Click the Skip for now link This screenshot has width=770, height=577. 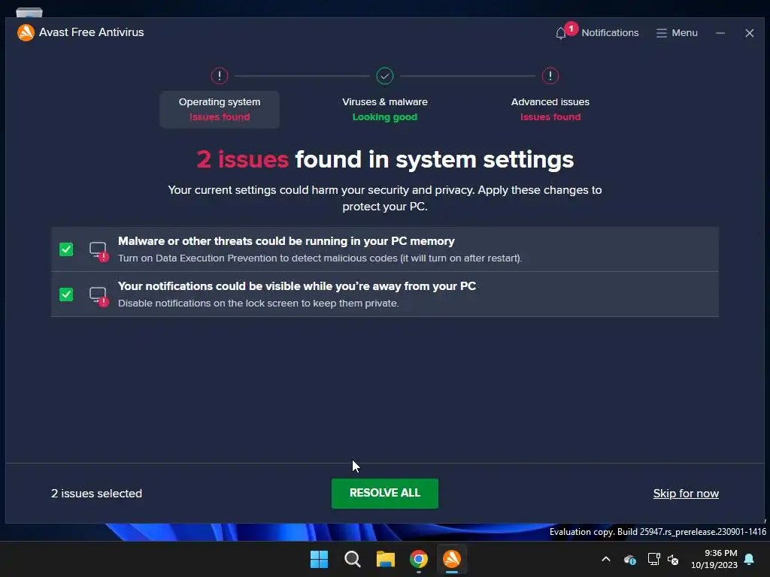tap(686, 494)
